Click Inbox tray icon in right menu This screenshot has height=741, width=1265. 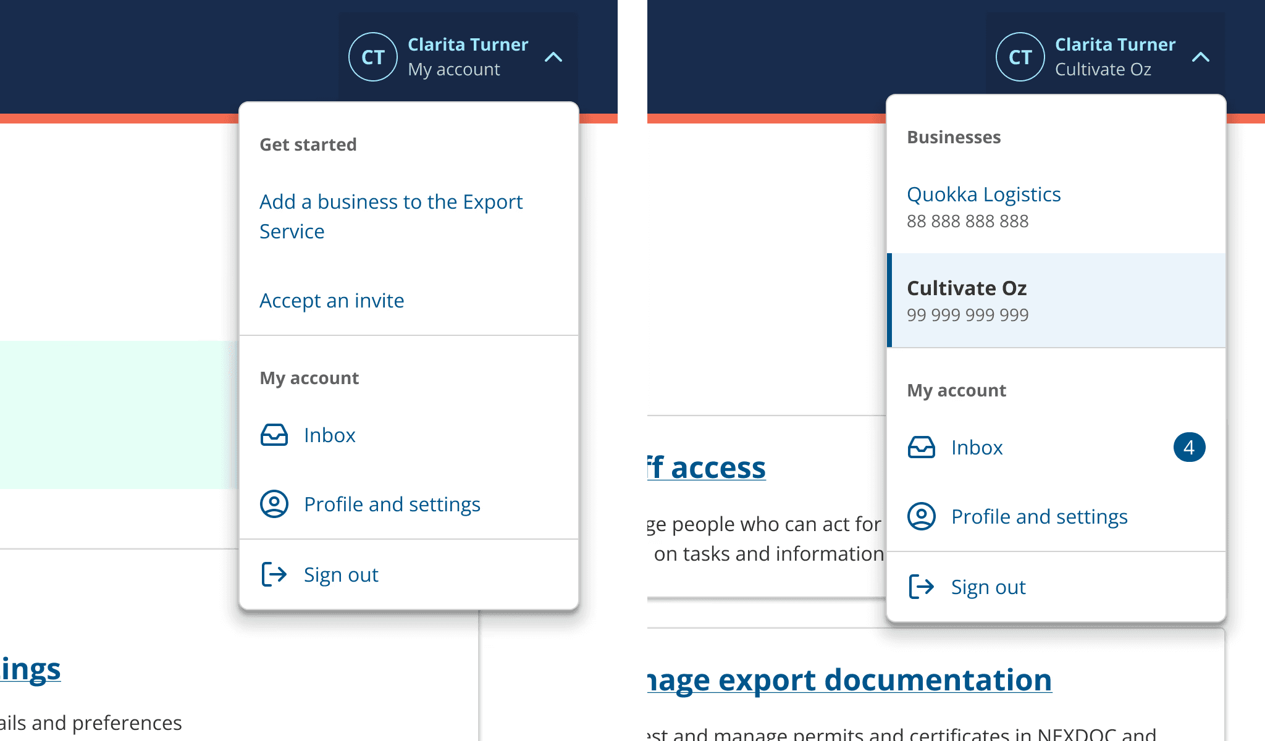(921, 447)
